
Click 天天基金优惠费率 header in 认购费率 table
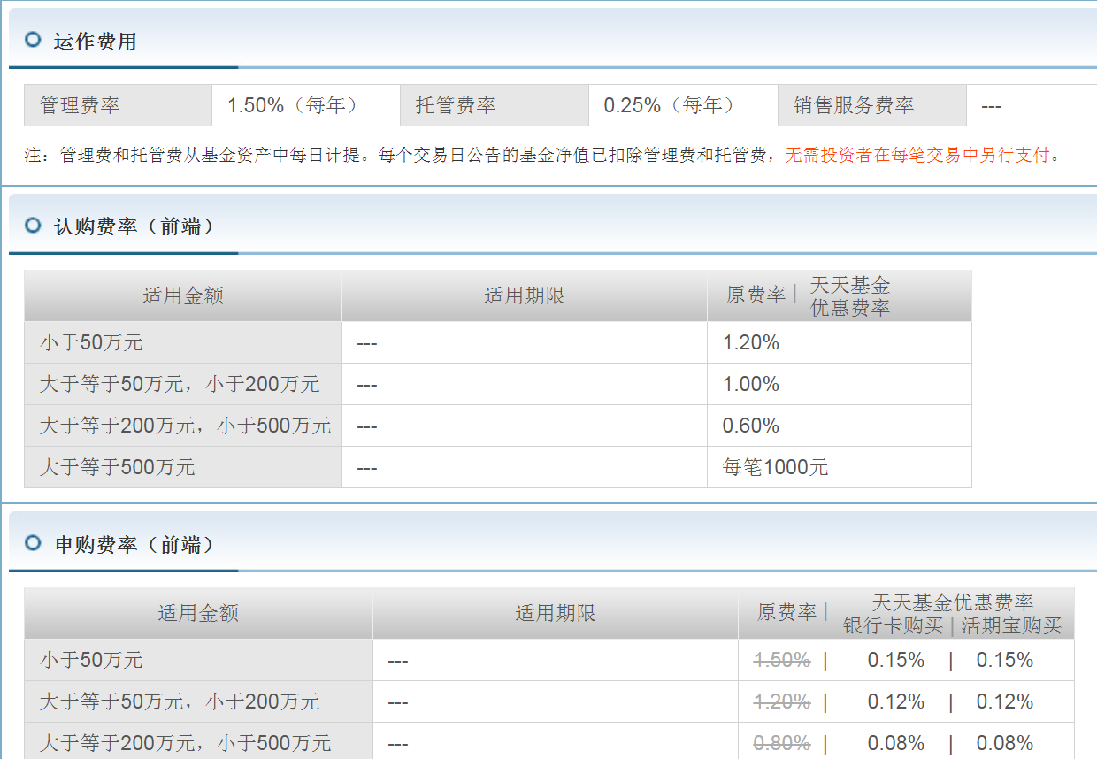click(850, 296)
